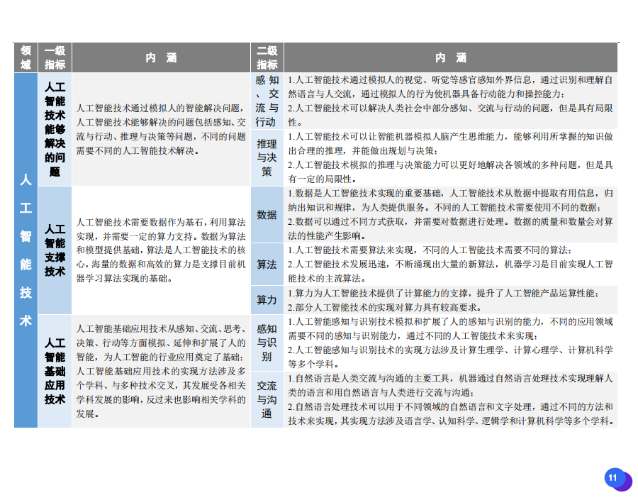Click the description text beside 算力
Screen dimensions: 638x500
coord(451,300)
